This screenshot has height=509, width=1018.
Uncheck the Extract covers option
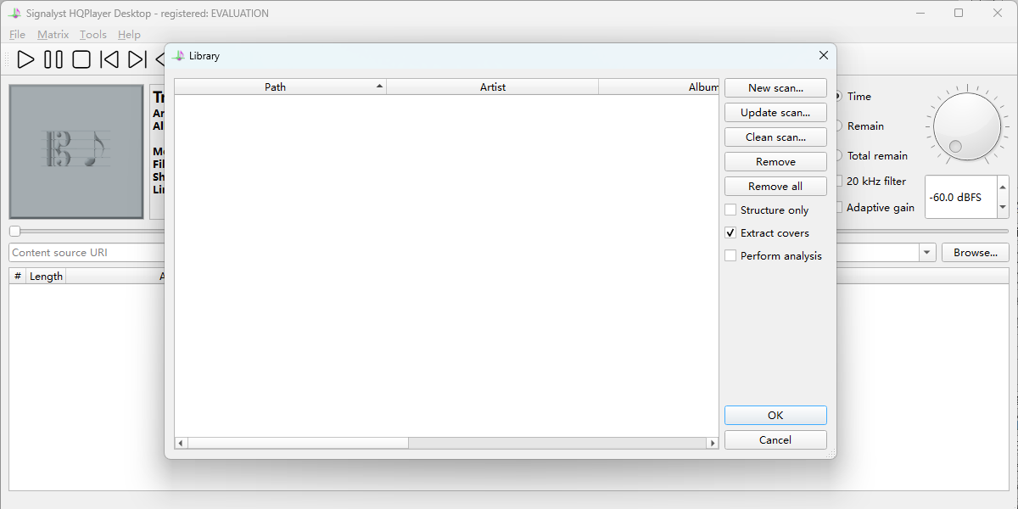[x=730, y=233]
